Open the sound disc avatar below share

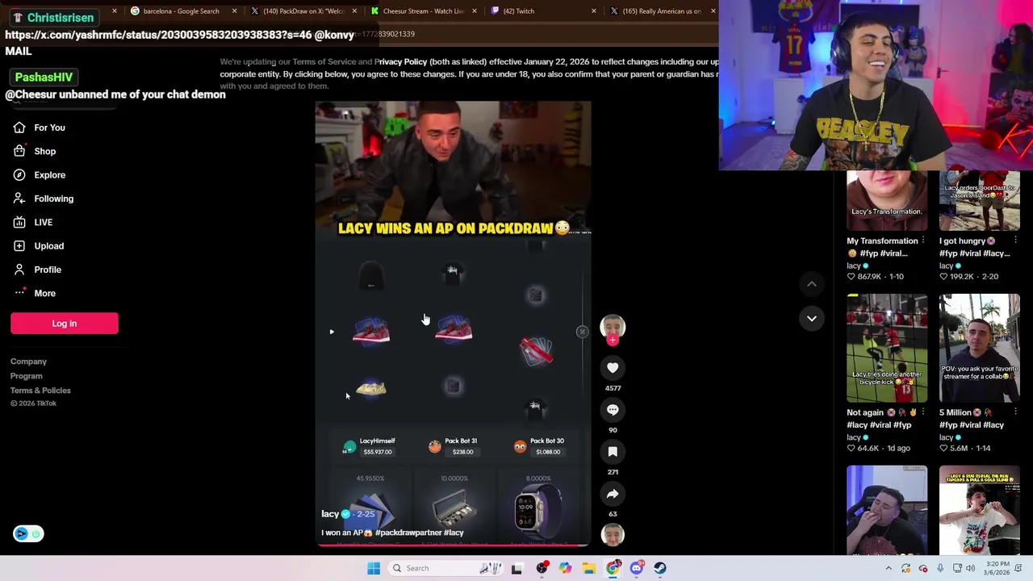tap(613, 534)
